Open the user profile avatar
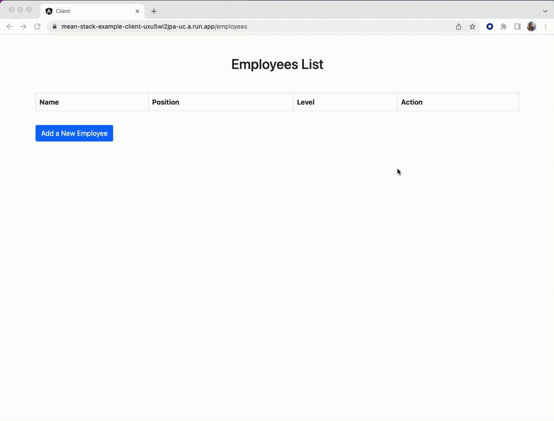 (531, 26)
